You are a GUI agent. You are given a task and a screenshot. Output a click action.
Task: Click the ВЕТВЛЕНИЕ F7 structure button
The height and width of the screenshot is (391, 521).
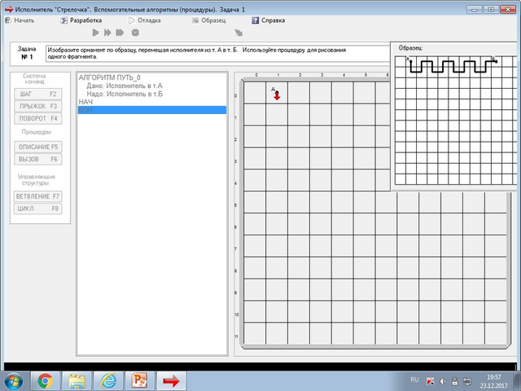(x=38, y=196)
